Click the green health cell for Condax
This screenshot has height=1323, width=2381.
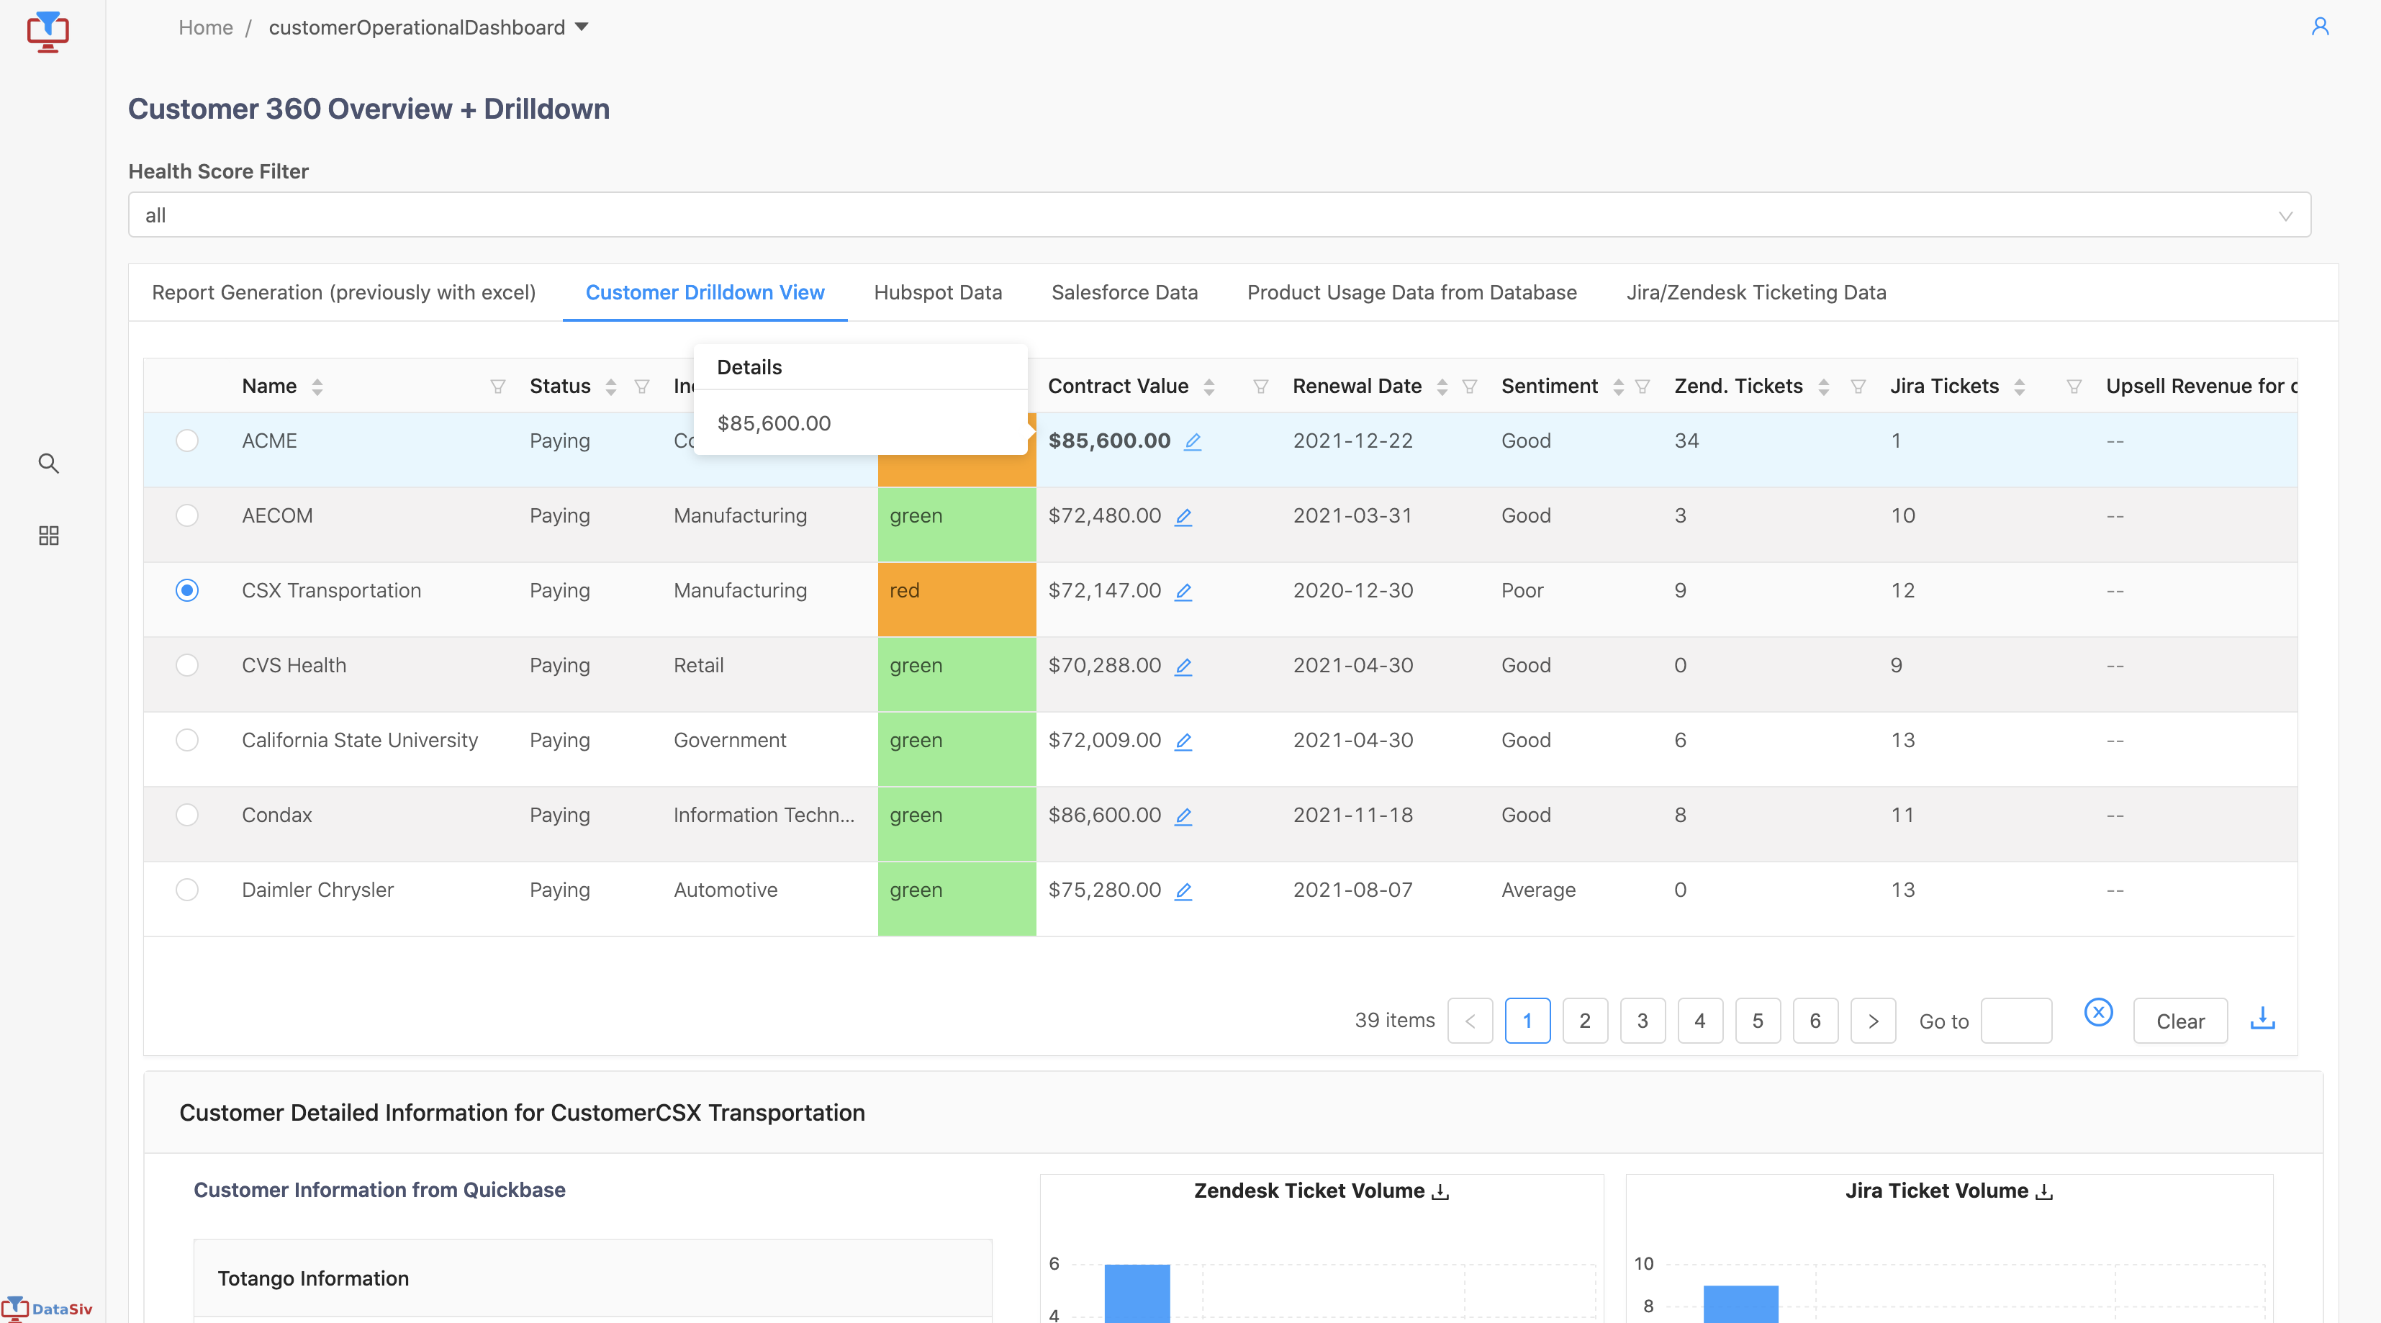pyautogui.click(x=957, y=823)
